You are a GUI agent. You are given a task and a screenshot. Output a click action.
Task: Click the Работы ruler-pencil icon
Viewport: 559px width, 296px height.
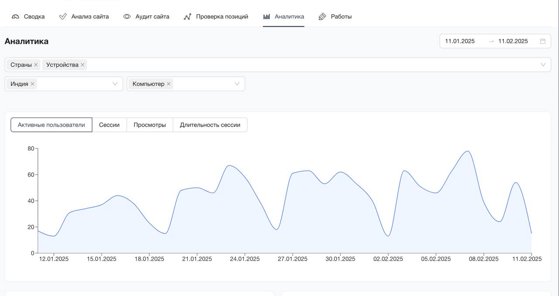pos(322,17)
